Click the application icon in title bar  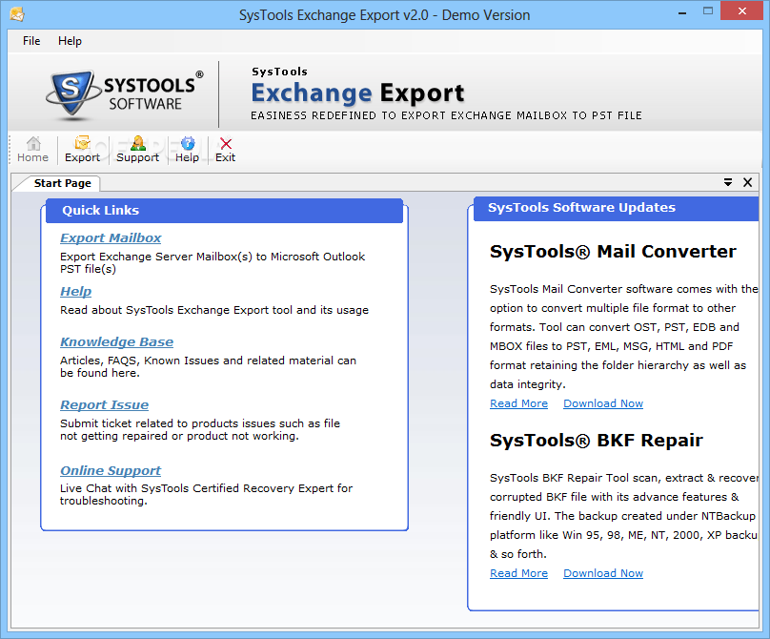17,14
